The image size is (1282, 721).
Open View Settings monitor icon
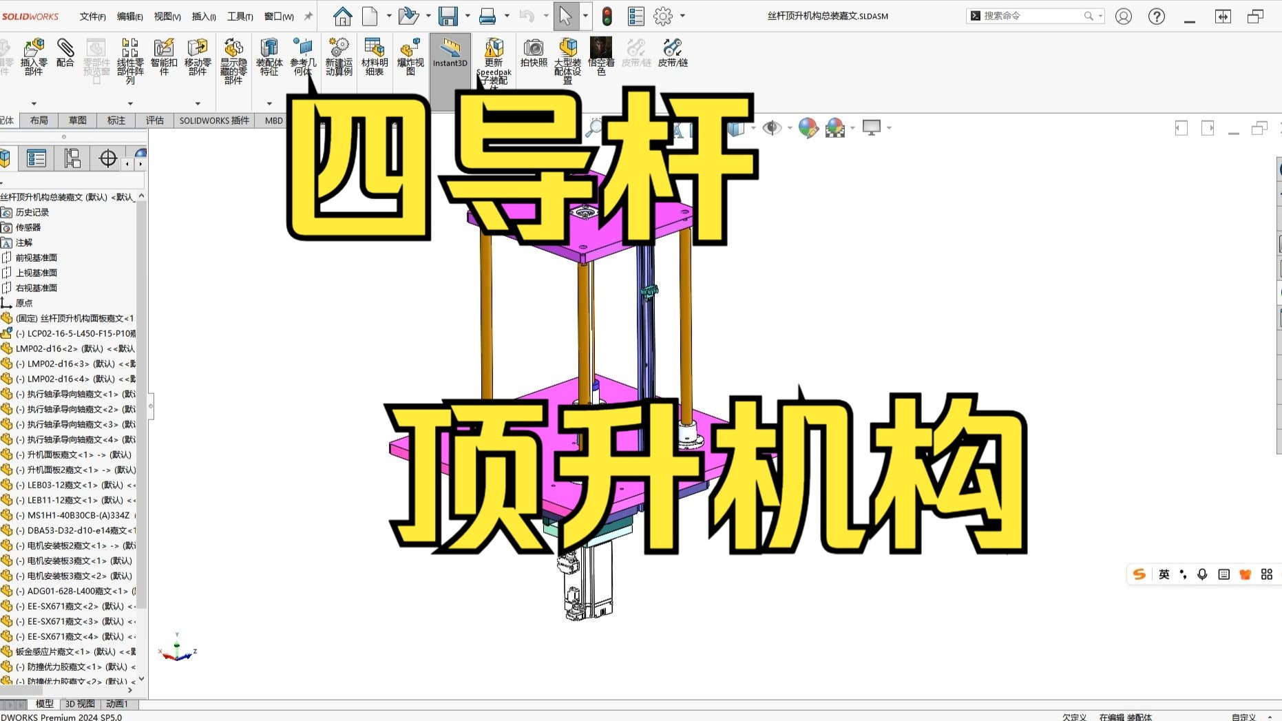pos(872,127)
